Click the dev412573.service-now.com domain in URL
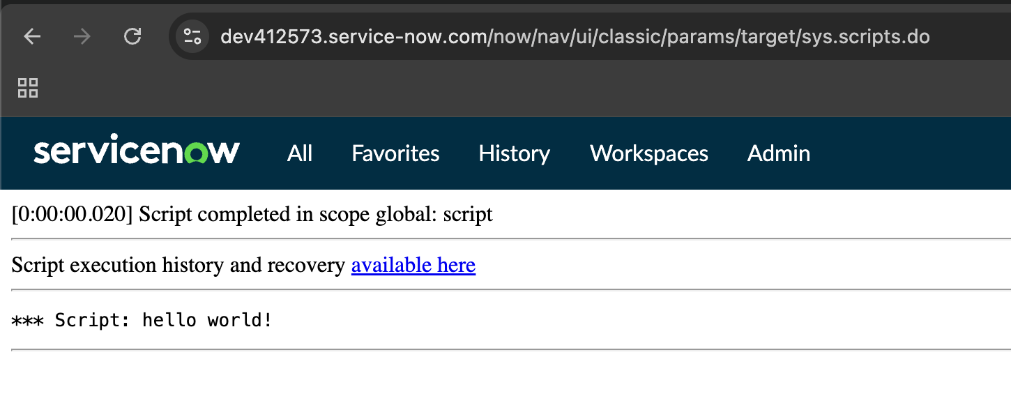 point(354,36)
